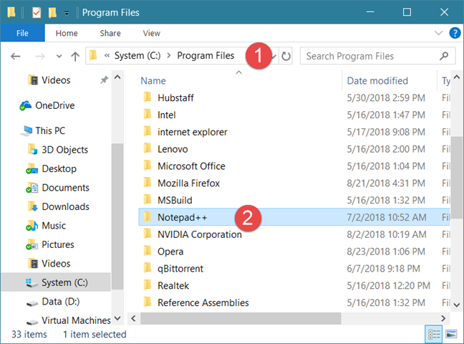Click navigation pane scroll up arrow
The image size is (464, 344).
[117, 77]
